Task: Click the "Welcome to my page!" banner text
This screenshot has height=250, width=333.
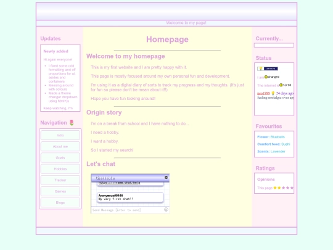Action: [186, 23]
